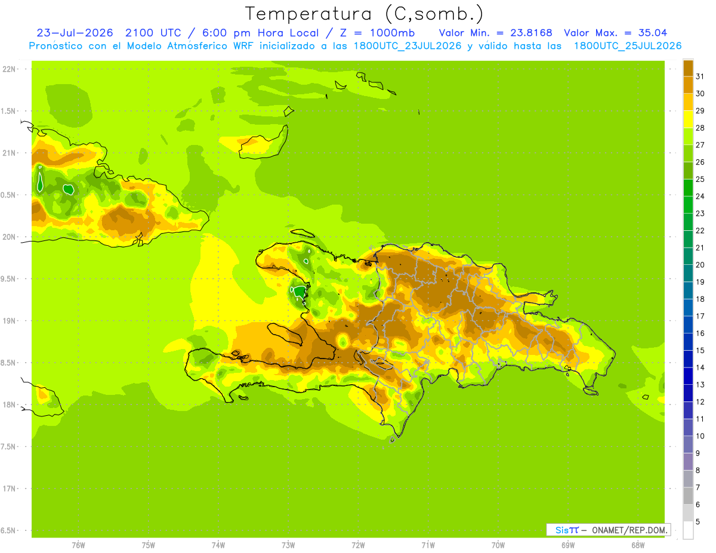Click the "76W" longitude axis label
The height and width of the screenshot is (553, 716).
(78, 545)
